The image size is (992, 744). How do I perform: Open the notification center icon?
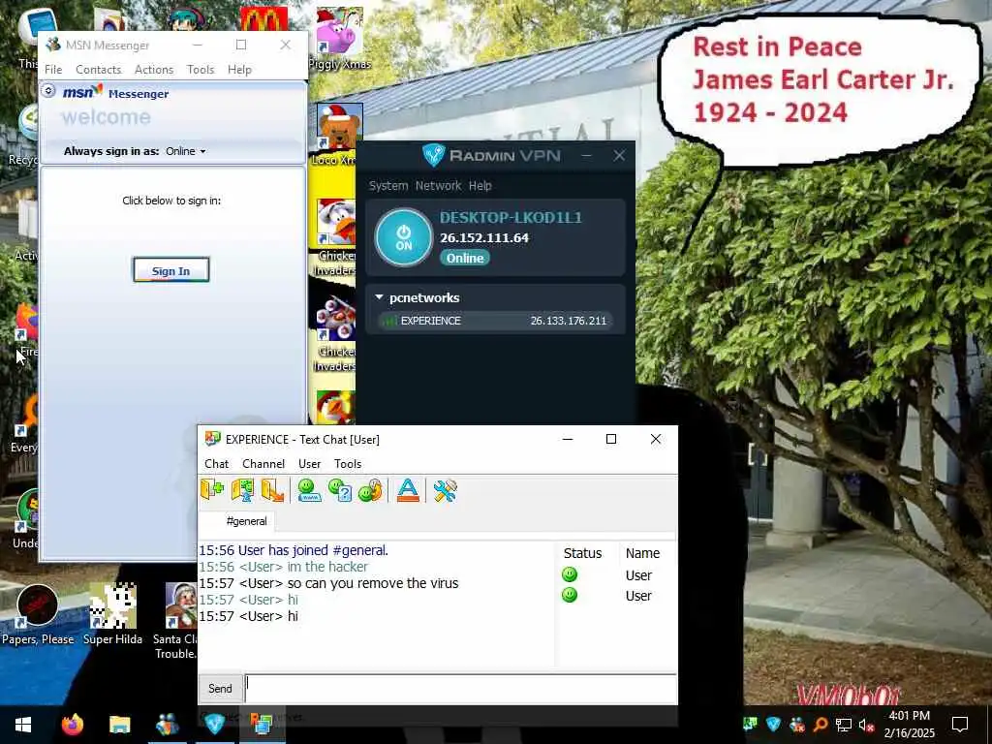[x=960, y=725]
